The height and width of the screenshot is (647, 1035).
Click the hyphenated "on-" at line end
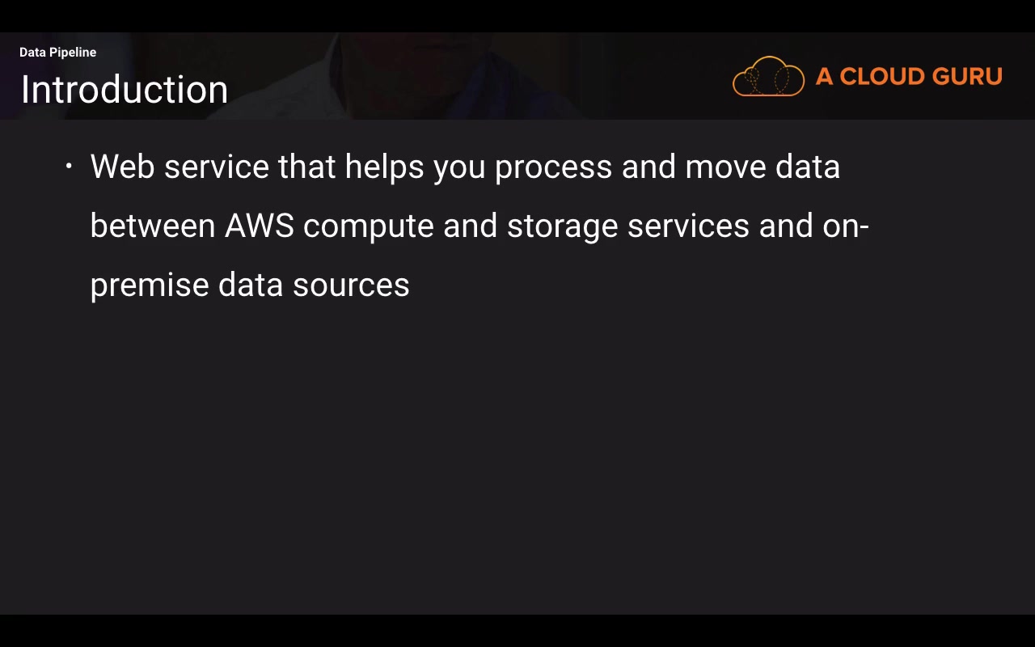pos(845,226)
